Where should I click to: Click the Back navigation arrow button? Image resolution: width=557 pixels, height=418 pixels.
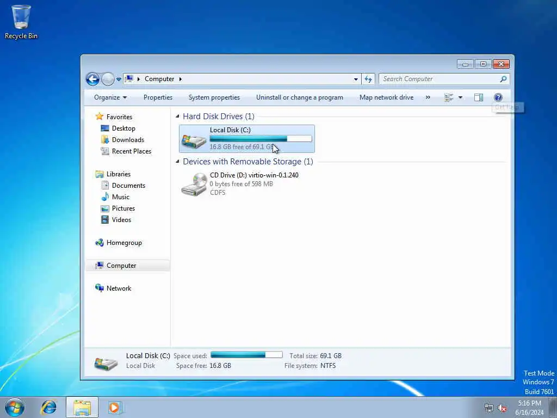(x=92, y=79)
